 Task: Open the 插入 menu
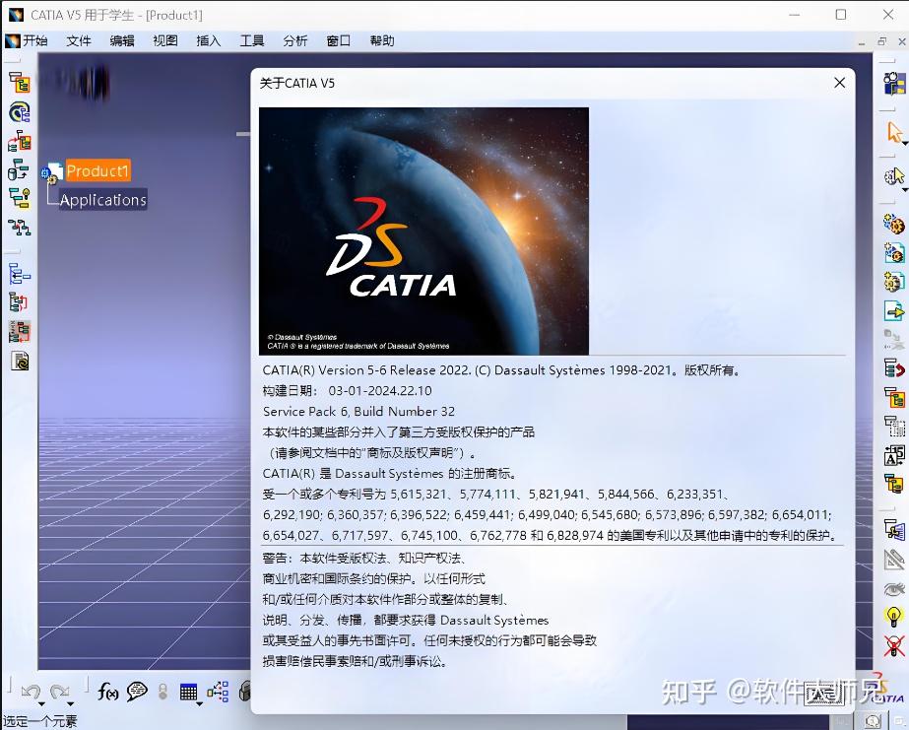pyautogui.click(x=208, y=40)
